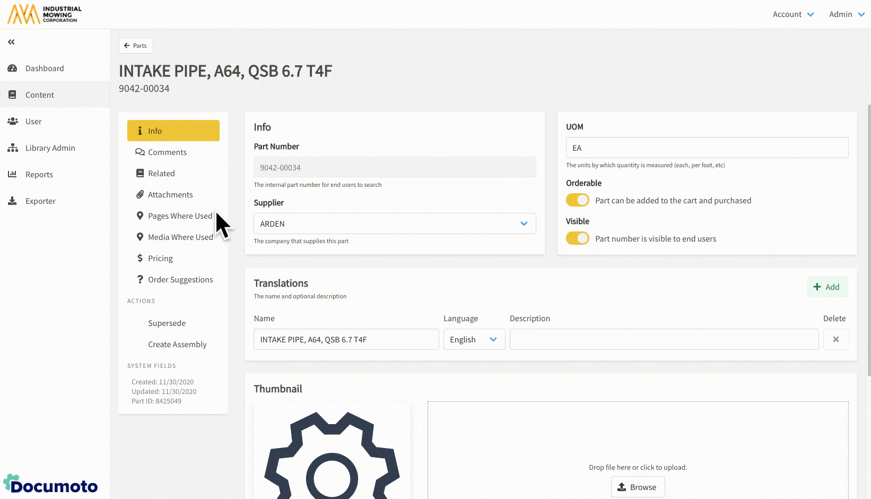Click the UOM input field

pos(707,148)
